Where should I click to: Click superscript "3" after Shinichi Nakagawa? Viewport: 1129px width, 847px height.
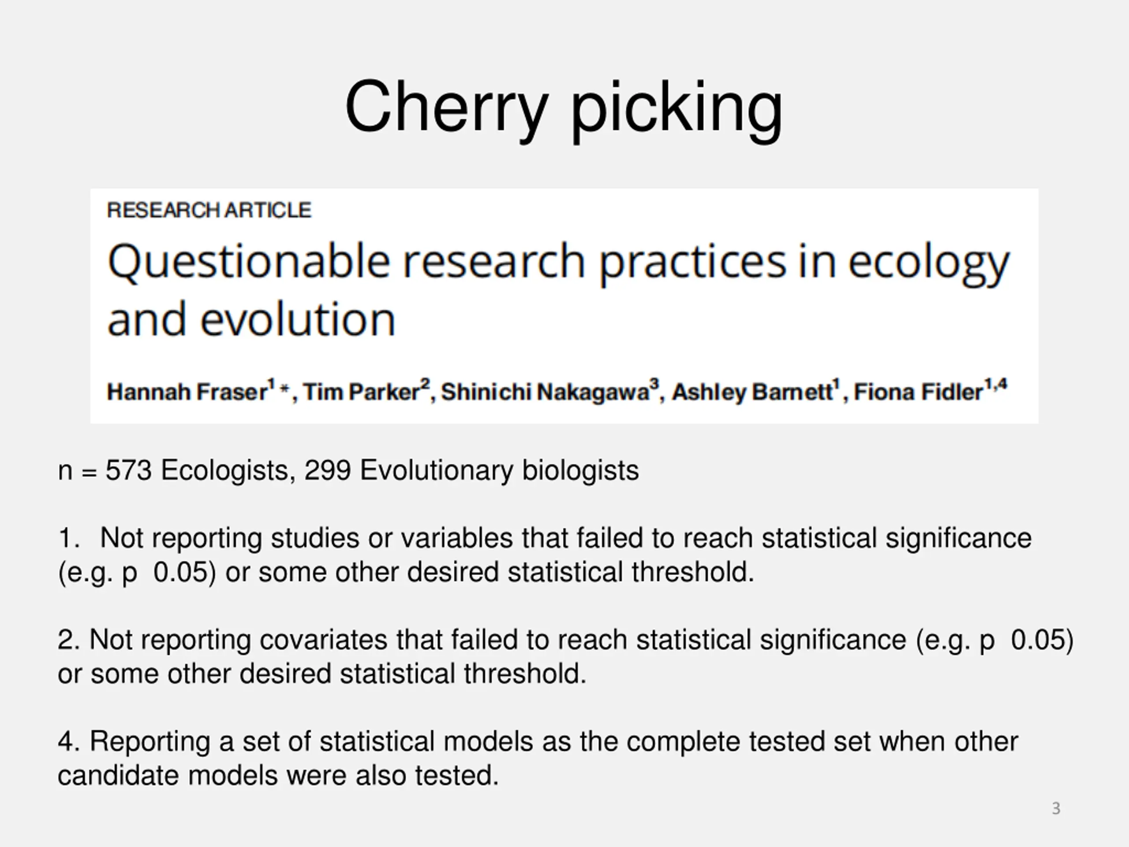(654, 384)
